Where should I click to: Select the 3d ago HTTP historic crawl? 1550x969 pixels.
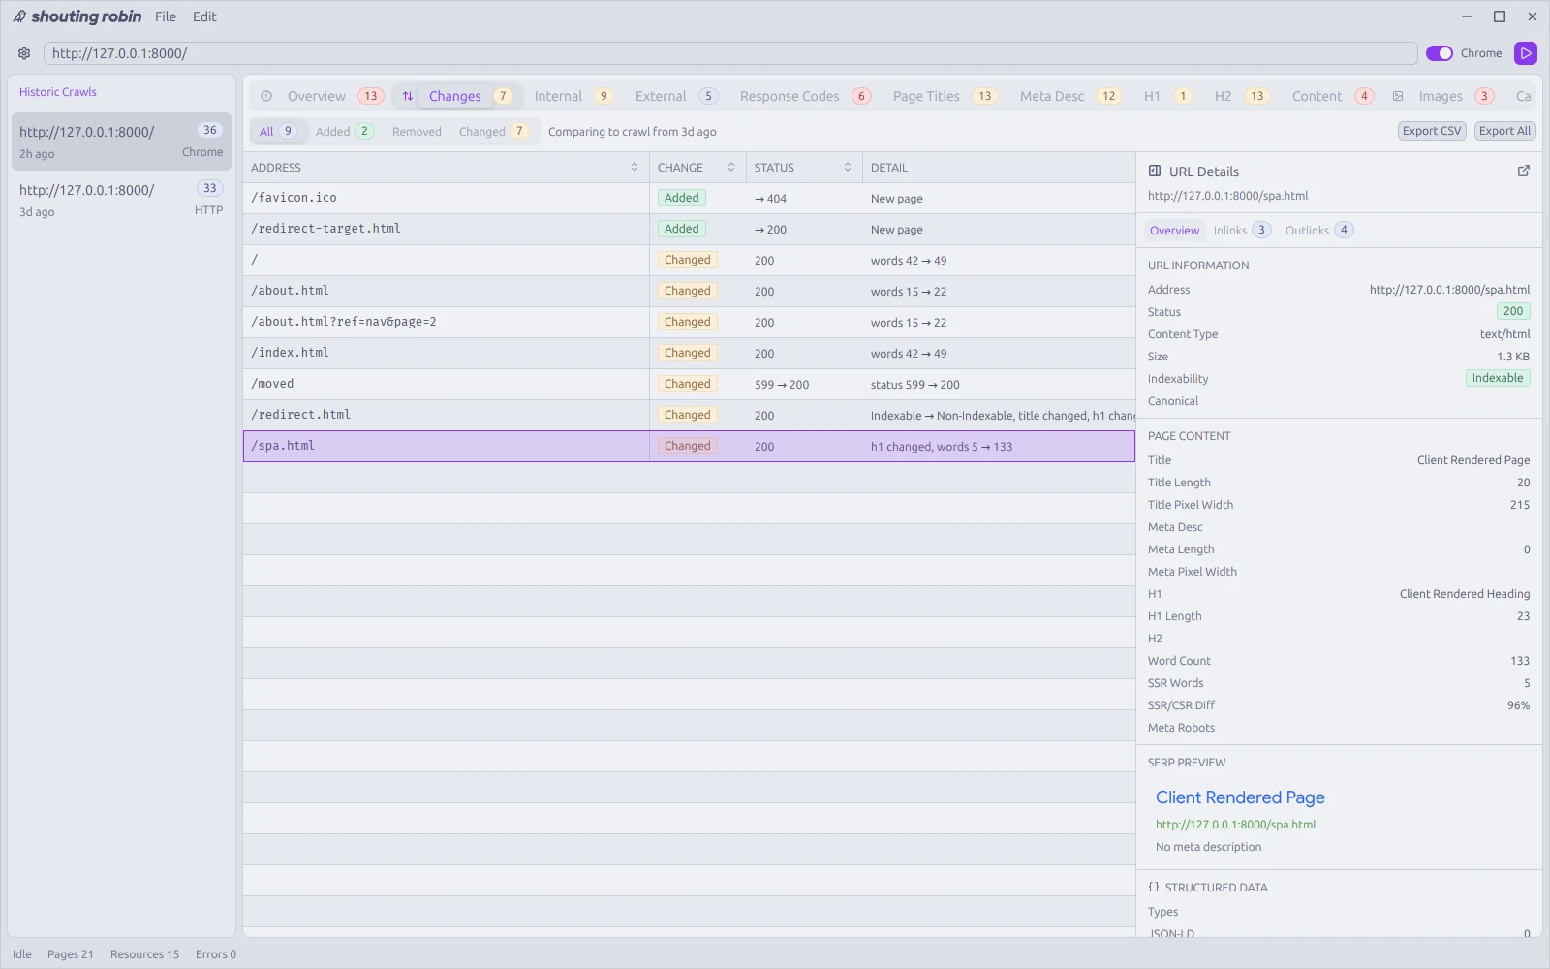pos(121,200)
